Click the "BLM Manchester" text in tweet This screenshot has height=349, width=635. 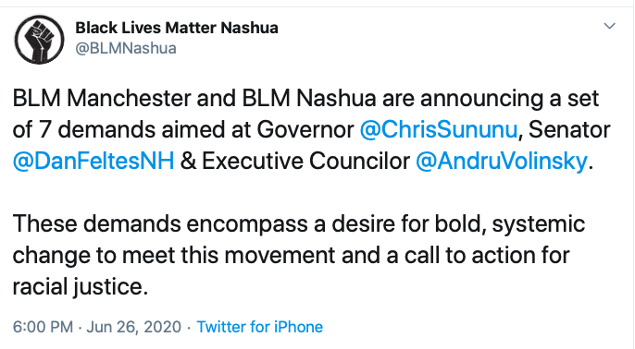point(102,98)
